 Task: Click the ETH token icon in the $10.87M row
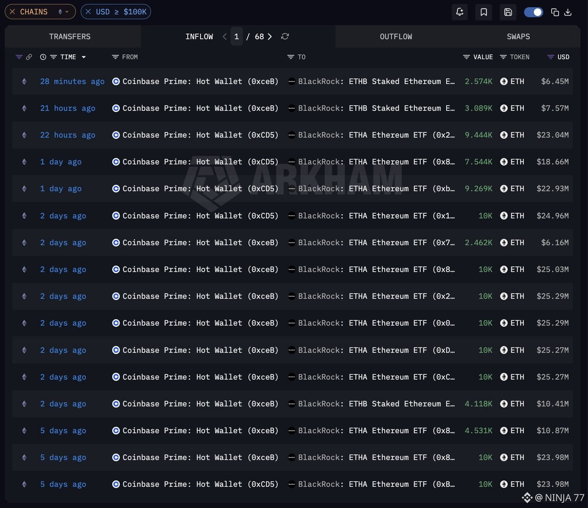[504, 430]
